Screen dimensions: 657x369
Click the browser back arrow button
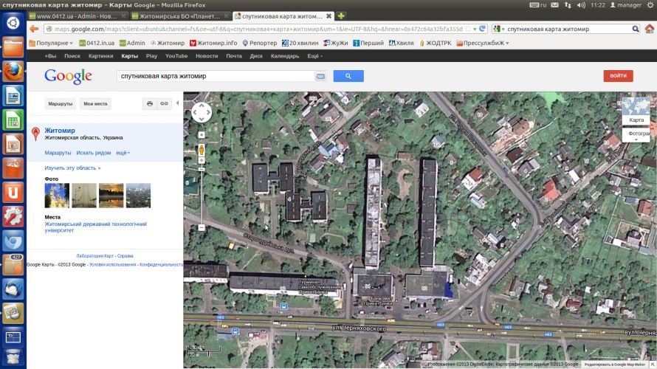coord(34,29)
